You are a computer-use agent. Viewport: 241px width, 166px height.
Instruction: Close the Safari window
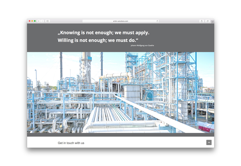tap(29, 21)
